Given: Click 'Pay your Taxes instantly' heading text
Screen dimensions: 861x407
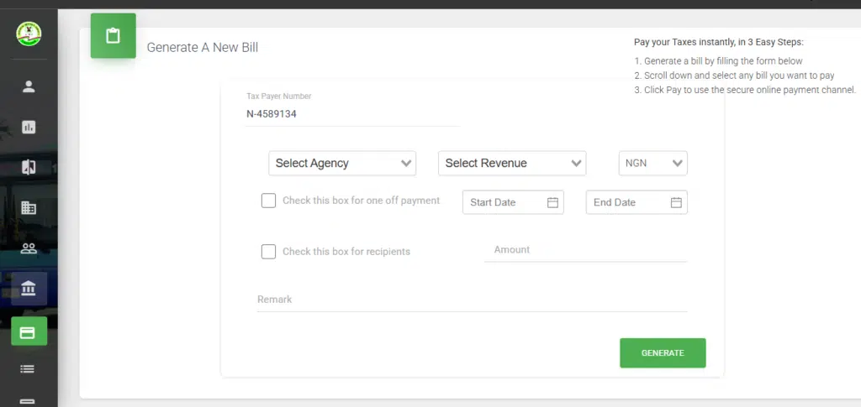Looking at the screenshot, I should 719,42.
